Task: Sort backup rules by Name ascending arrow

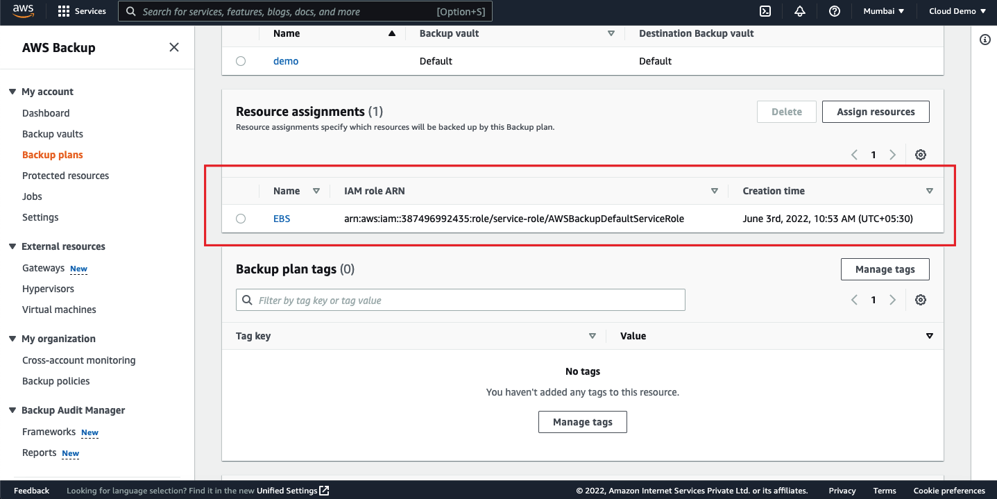Action: [x=392, y=33]
